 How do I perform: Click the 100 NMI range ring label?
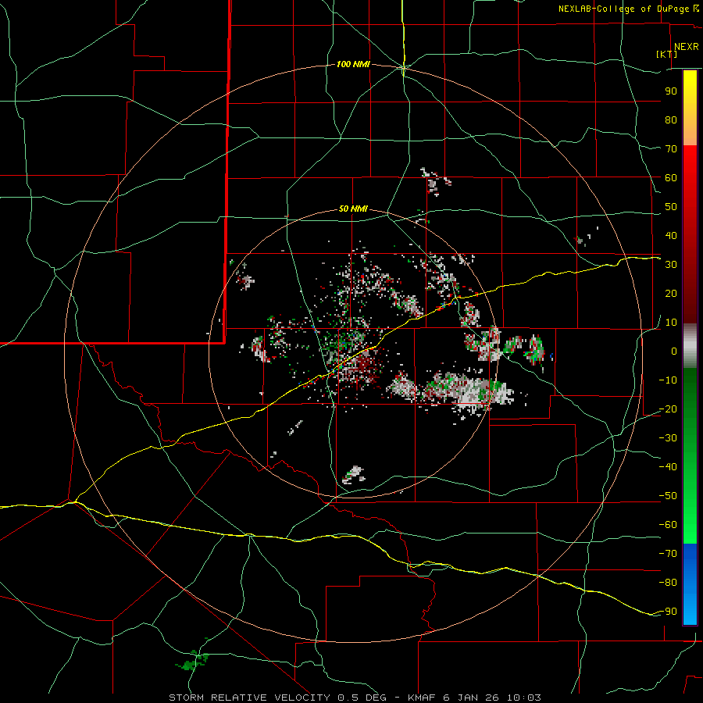(x=353, y=65)
